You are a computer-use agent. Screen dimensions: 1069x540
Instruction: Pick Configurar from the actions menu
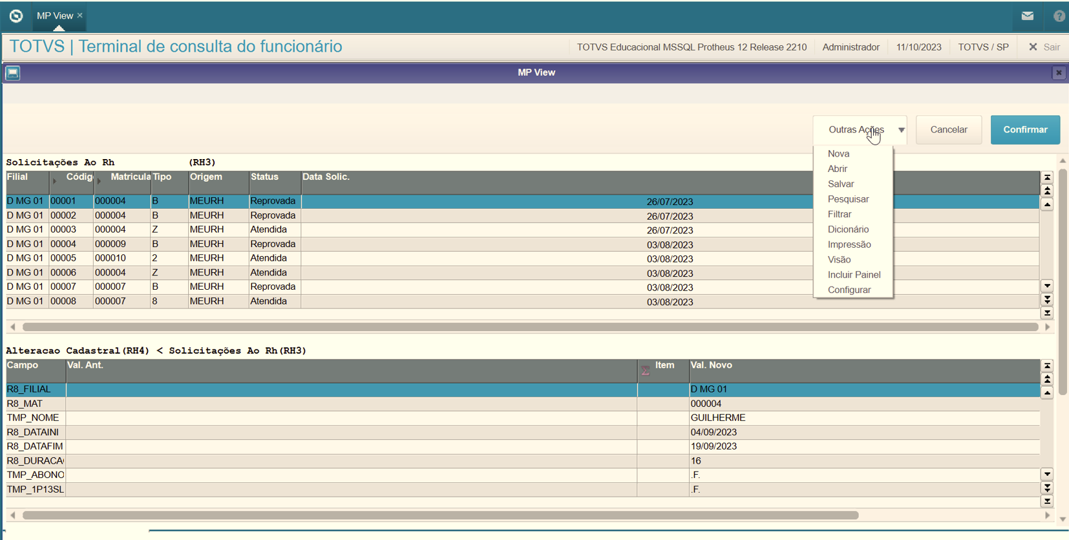coord(849,290)
